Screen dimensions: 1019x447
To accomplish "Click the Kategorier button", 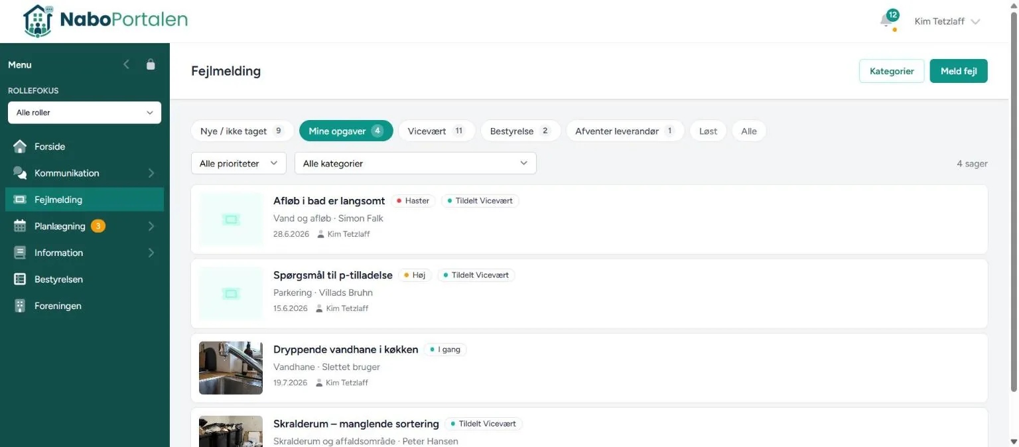I will [x=892, y=71].
